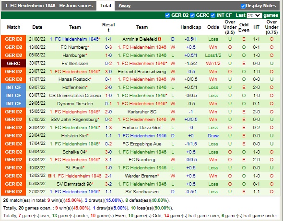Select Dynamo Dresden team name
The image size is (283, 221).
click(x=75, y=104)
